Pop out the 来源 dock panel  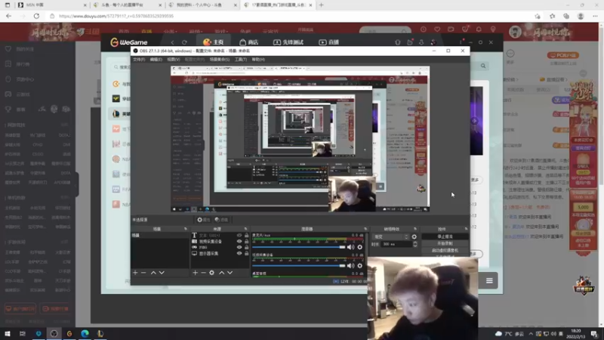pyautogui.click(x=245, y=229)
